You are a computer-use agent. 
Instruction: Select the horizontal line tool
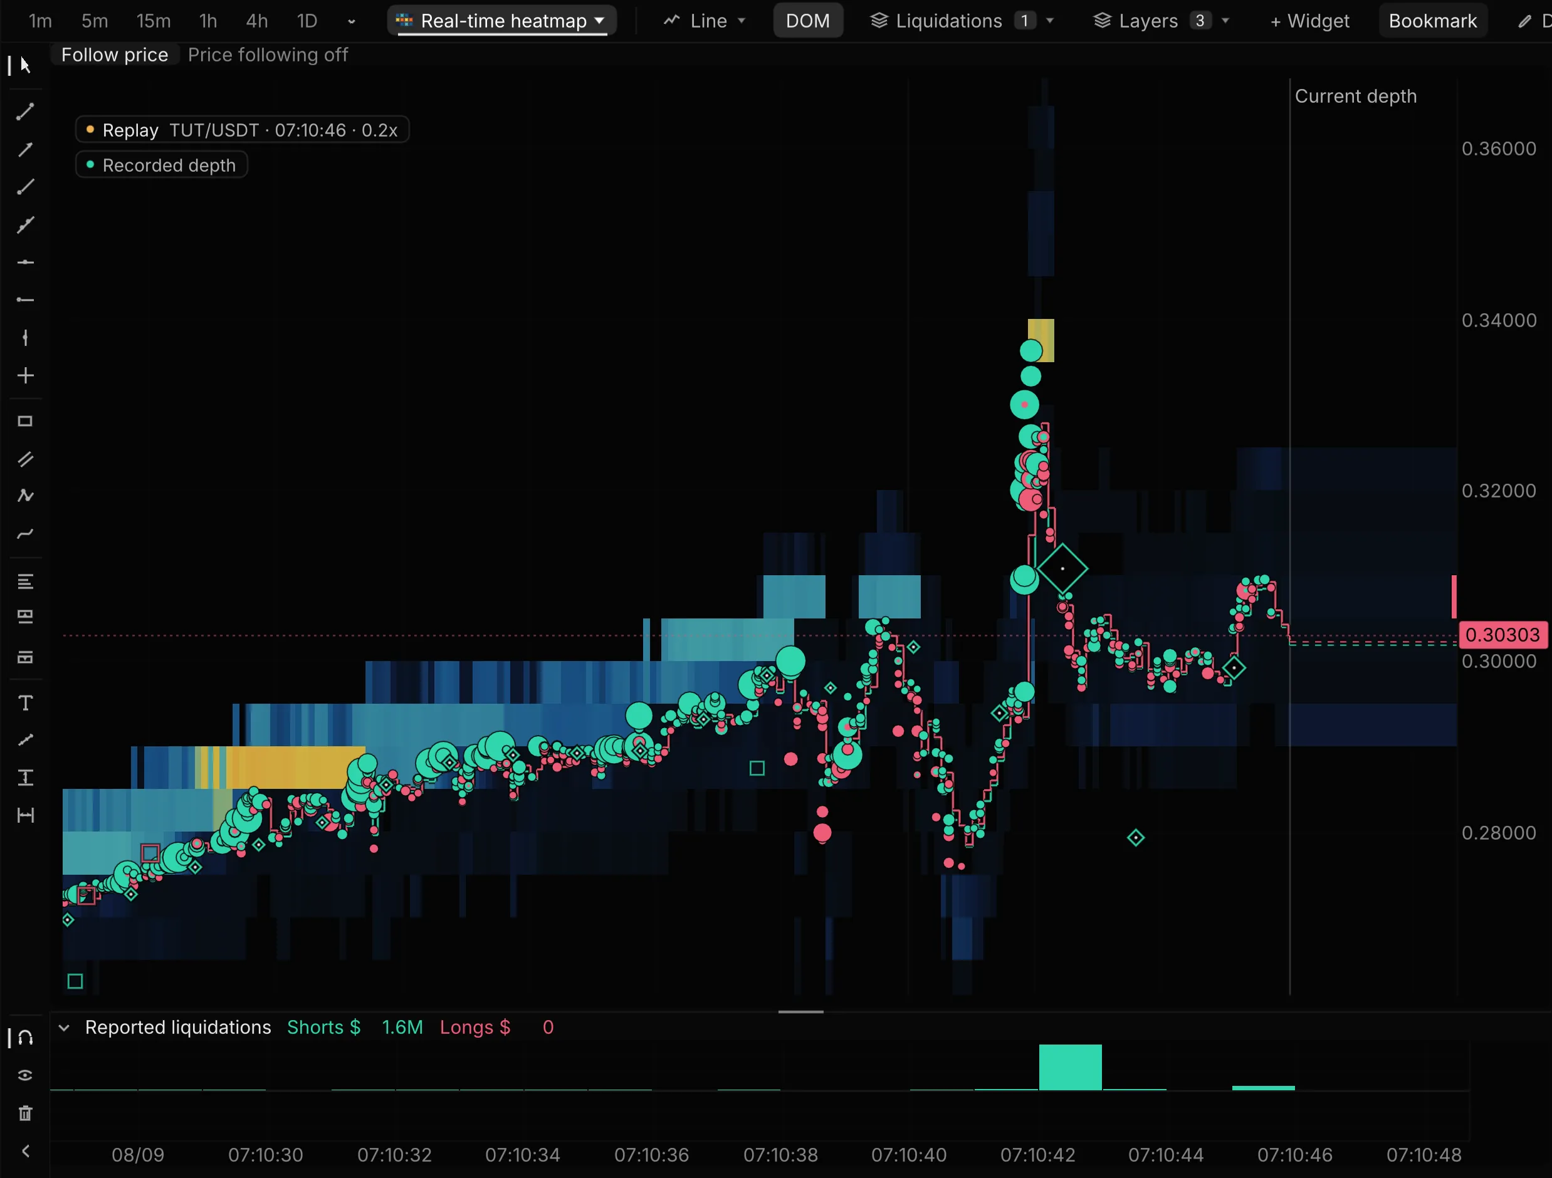(x=25, y=263)
